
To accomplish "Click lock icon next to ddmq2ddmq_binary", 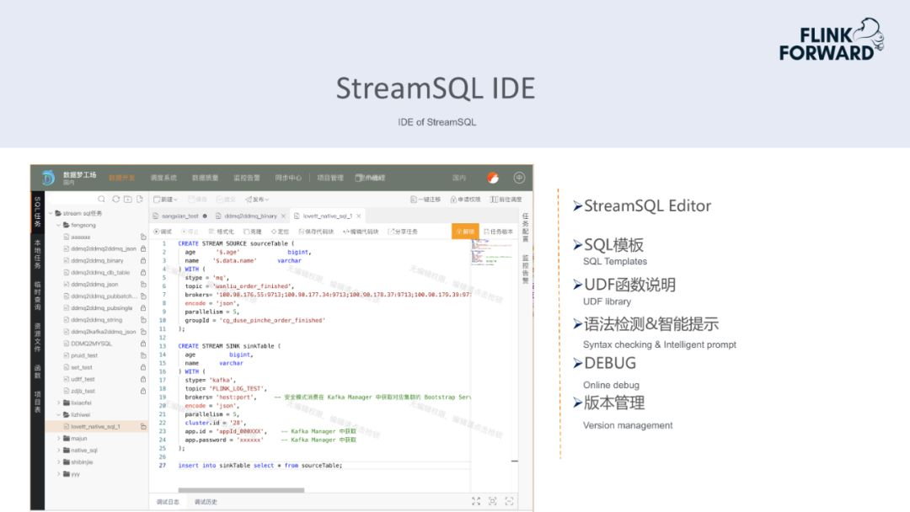I will tap(142, 260).
